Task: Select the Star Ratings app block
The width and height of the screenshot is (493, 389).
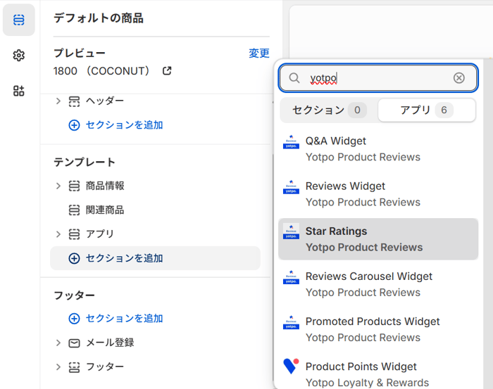Action: pyautogui.click(x=378, y=239)
